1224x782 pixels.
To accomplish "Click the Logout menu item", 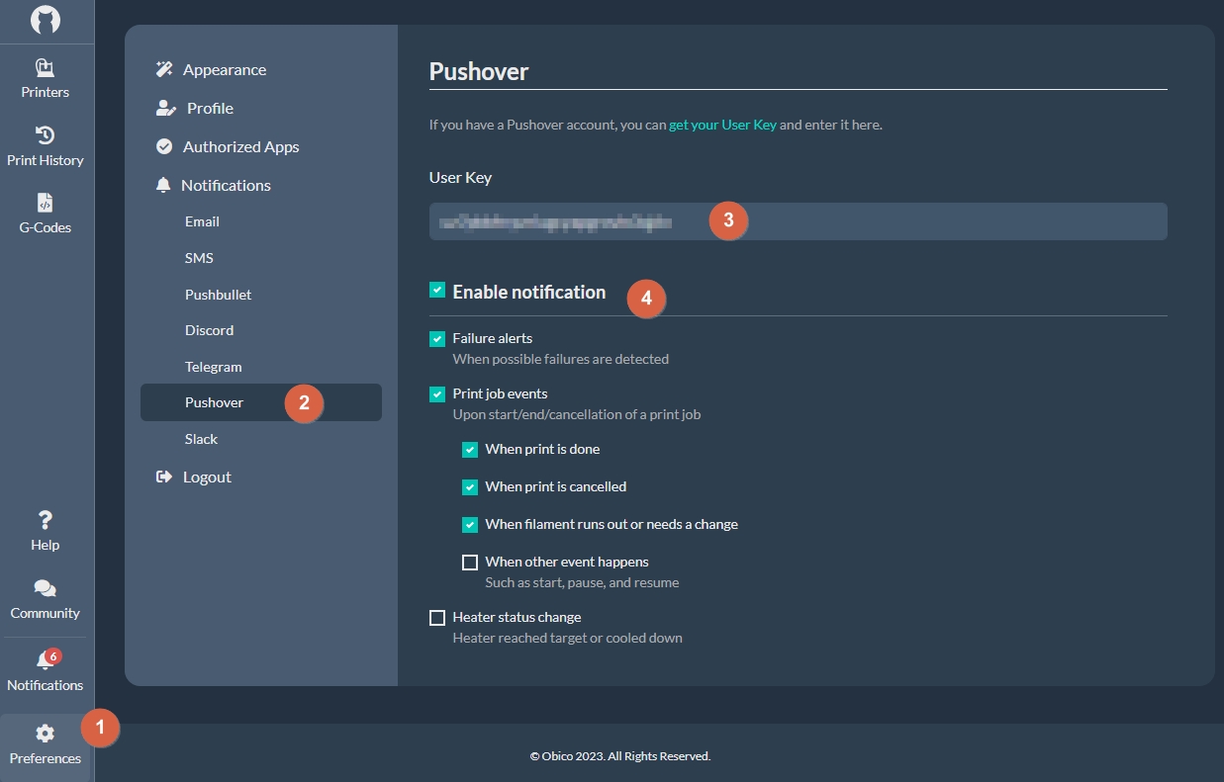I will click(207, 477).
